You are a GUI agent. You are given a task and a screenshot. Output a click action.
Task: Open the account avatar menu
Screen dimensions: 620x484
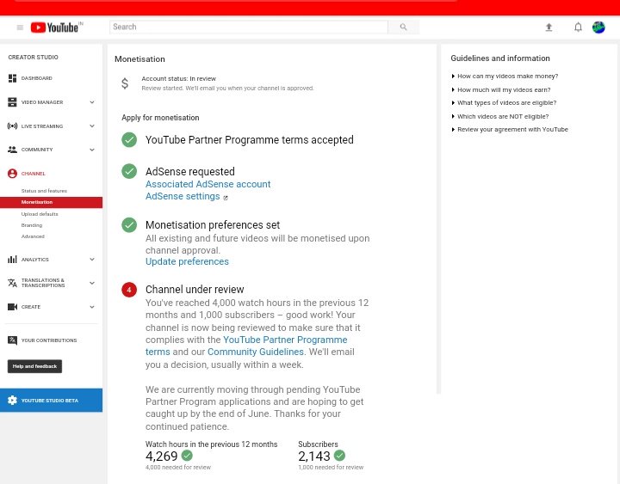coord(598,28)
